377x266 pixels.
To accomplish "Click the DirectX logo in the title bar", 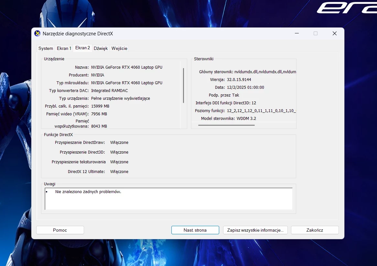I will pyautogui.click(x=37, y=33).
